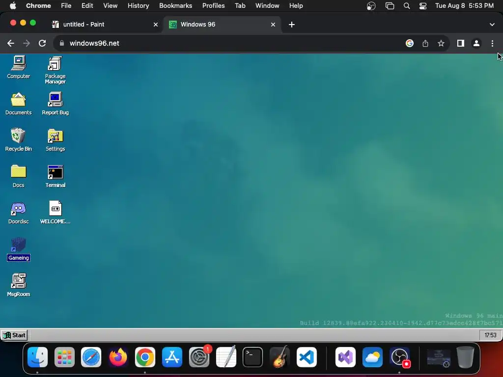Click the highlighted Gameing shortcut
Screen dimensions: 503x377
pyautogui.click(x=19, y=249)
